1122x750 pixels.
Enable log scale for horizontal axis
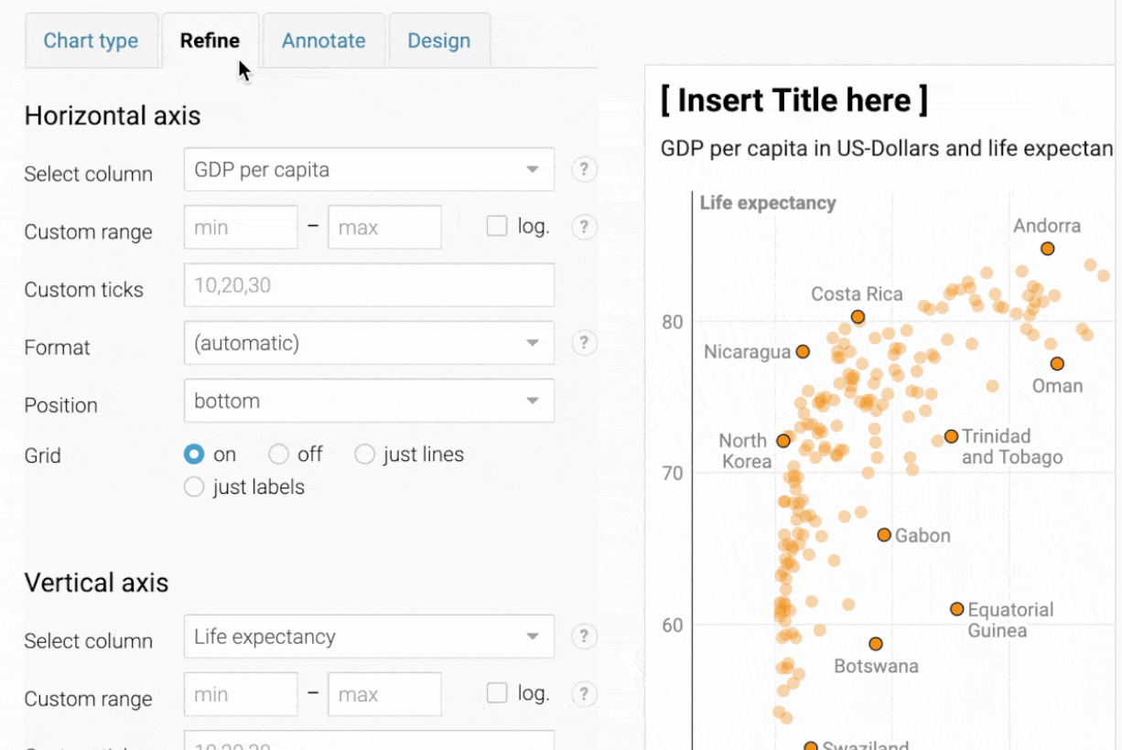(497, 227)
